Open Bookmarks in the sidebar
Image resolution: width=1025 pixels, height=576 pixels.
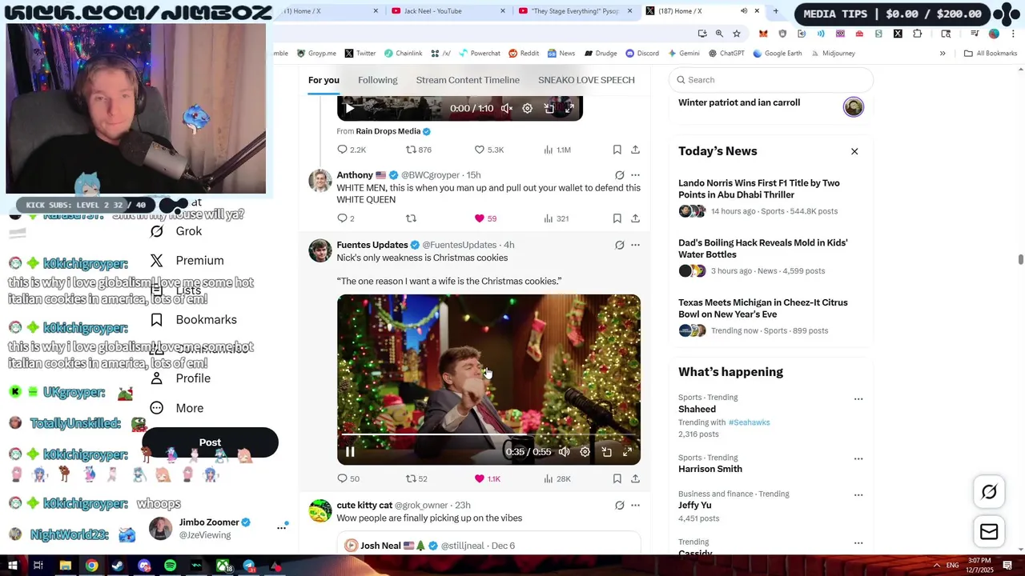coord(194,320)
